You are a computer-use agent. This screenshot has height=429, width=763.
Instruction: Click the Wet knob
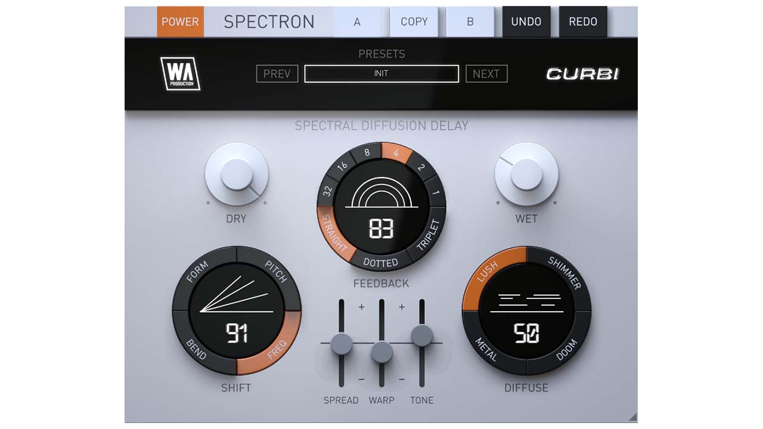point(526,175)
